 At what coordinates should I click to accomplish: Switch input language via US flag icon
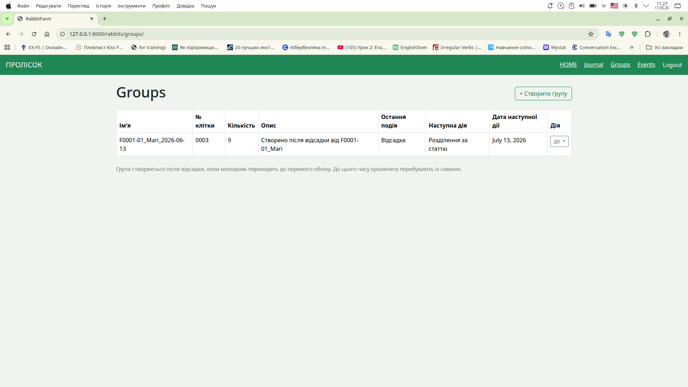[614, 6]
